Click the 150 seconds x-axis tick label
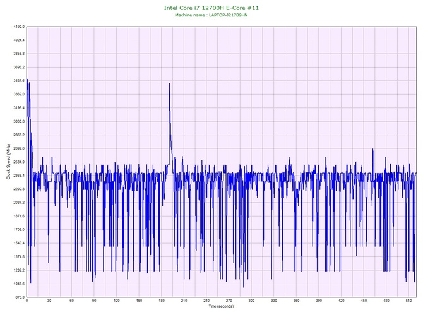423x317 pixels. (139, 301)
